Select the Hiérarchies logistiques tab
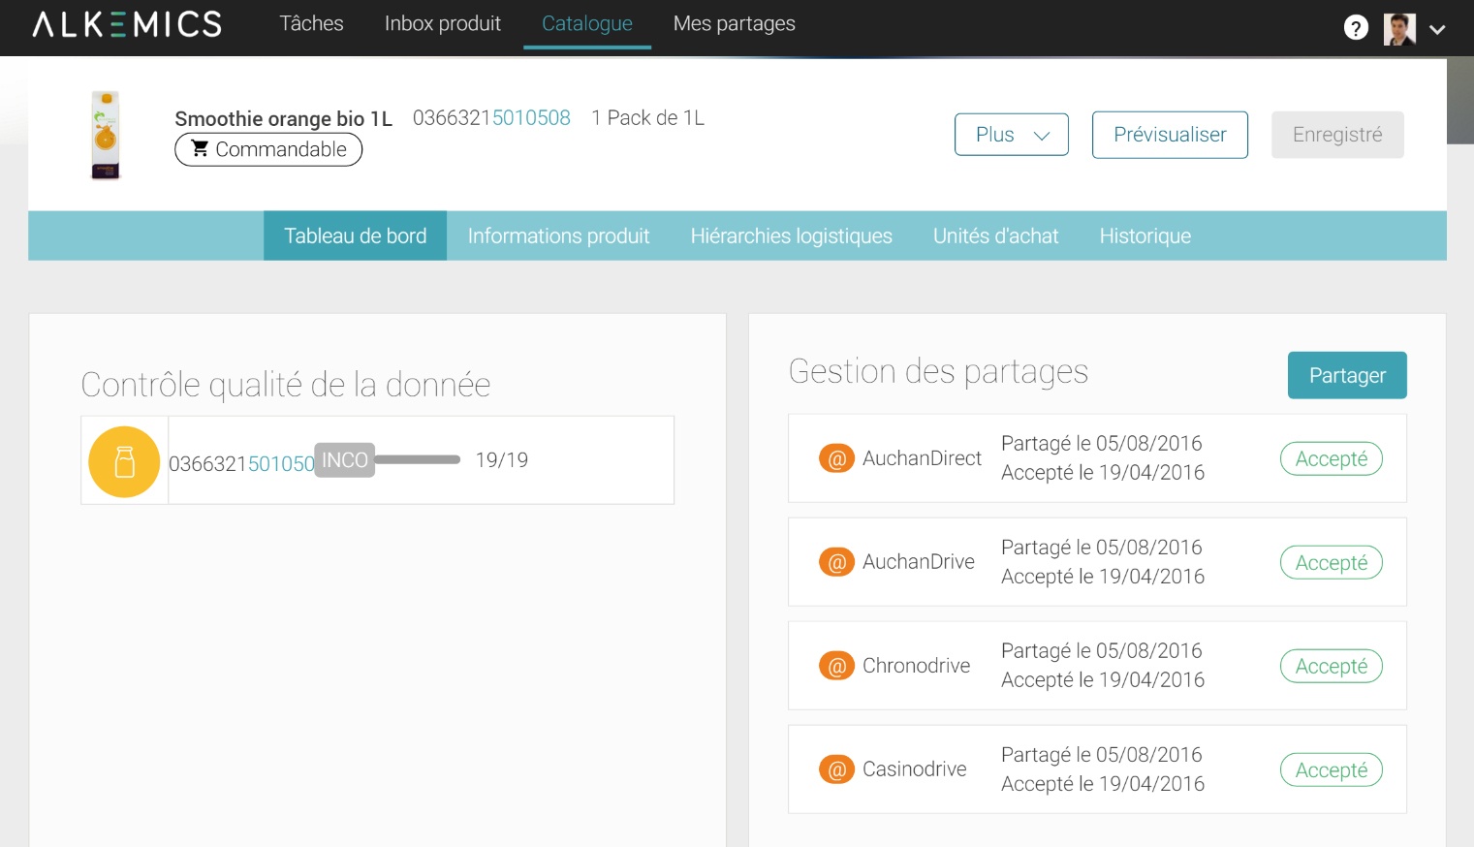Screen dimensions: 1474x847 point(791,235)
